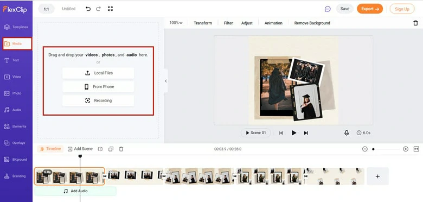
Task: Open the chat feedback icon
Action: (328, 9)
